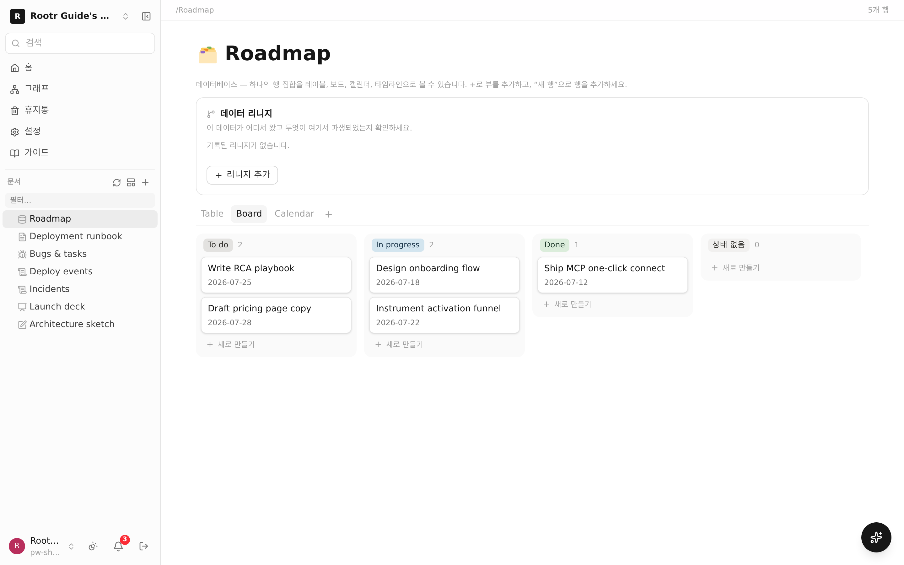Open Home (홈) in sidebar
This screenshot has height=565, width=904.
coord(80,67)
